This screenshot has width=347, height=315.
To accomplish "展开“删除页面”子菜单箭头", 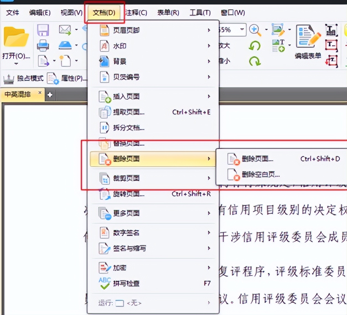I will point(209,159).
